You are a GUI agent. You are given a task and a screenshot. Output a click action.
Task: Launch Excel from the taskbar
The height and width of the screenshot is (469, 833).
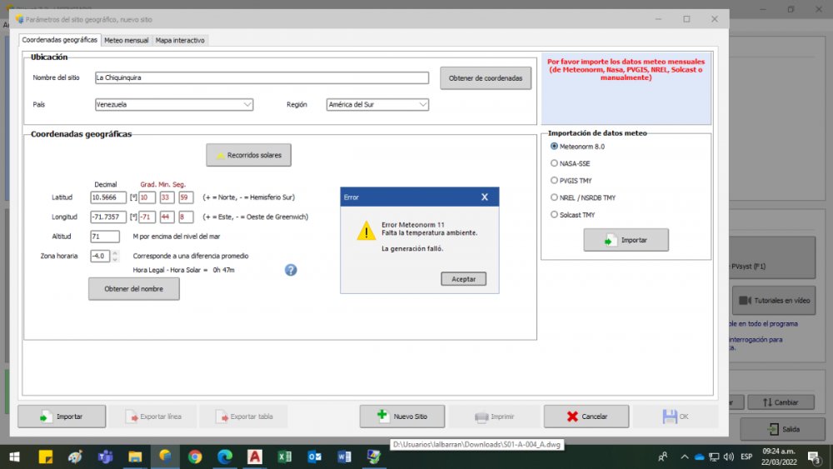click(284, 457)
